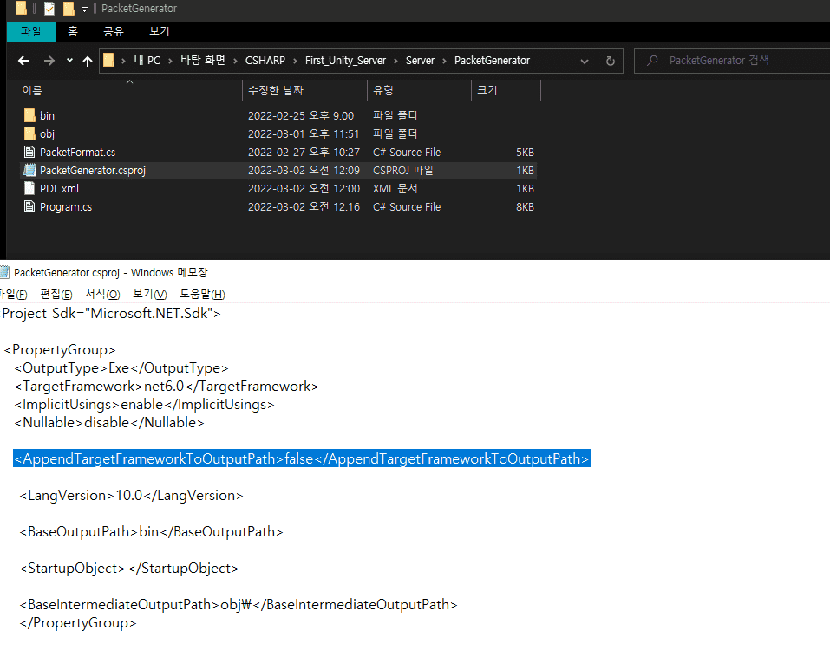Click the BaseIntermediateOutputPath line
The width and height of the screenshot is (830, 650).
239,605
